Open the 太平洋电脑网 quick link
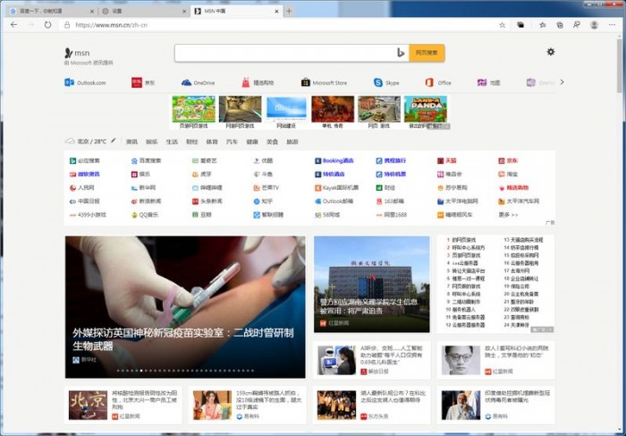 pos(458,201)
